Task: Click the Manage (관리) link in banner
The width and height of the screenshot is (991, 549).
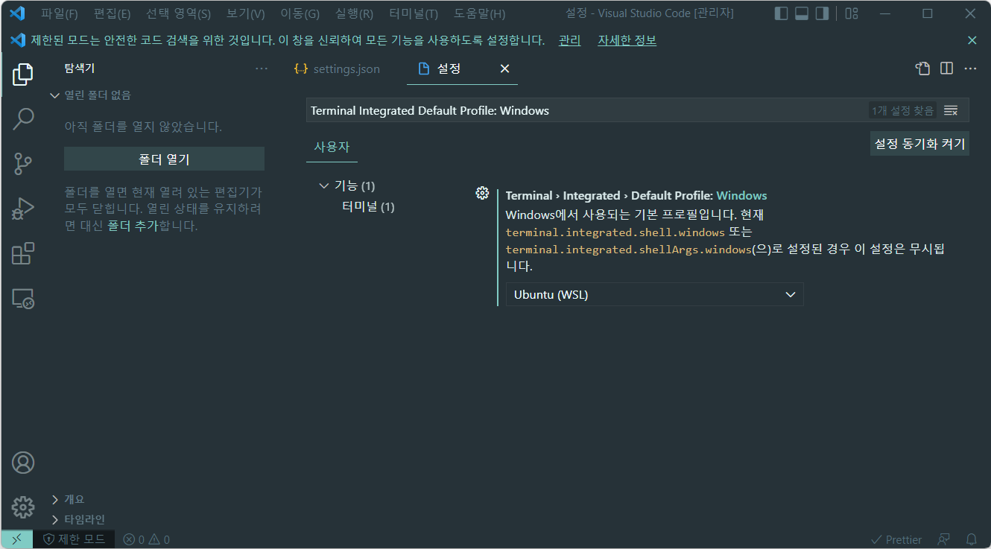Action: pyautogui.click(x=569, y=40)
